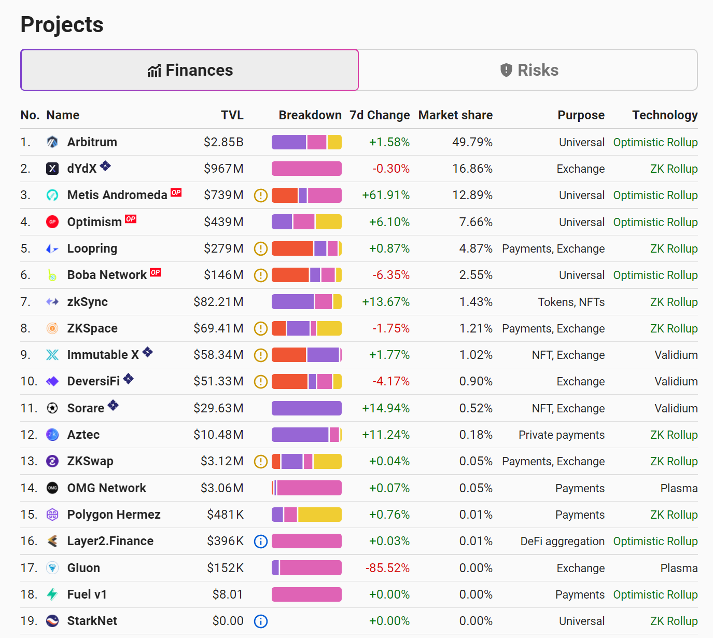Click the info icon on the StarkNet row
This screenshot has height=638, width=713.
(261, 621)
